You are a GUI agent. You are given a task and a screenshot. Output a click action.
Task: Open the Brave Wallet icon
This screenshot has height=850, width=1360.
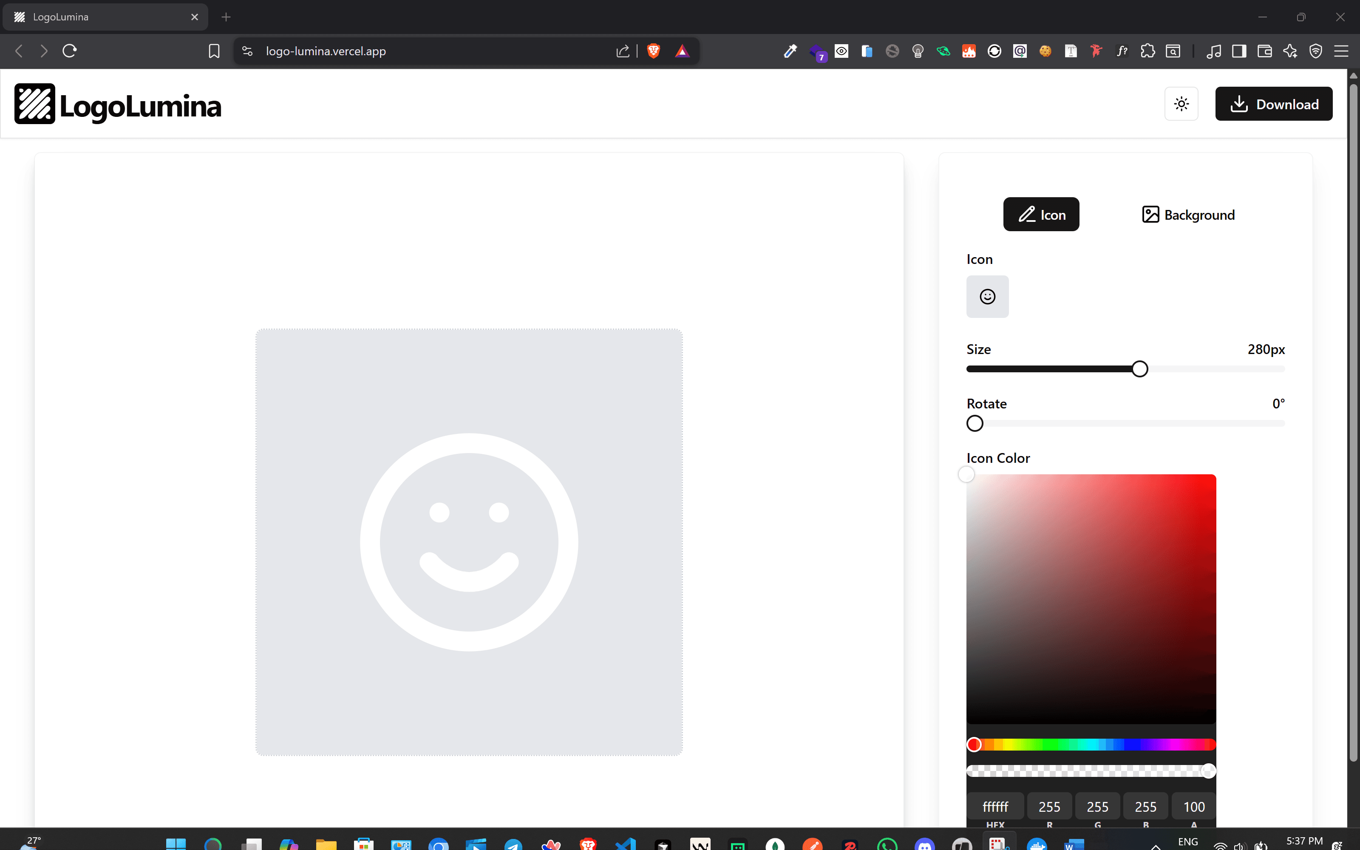[x=1264, y=51]
